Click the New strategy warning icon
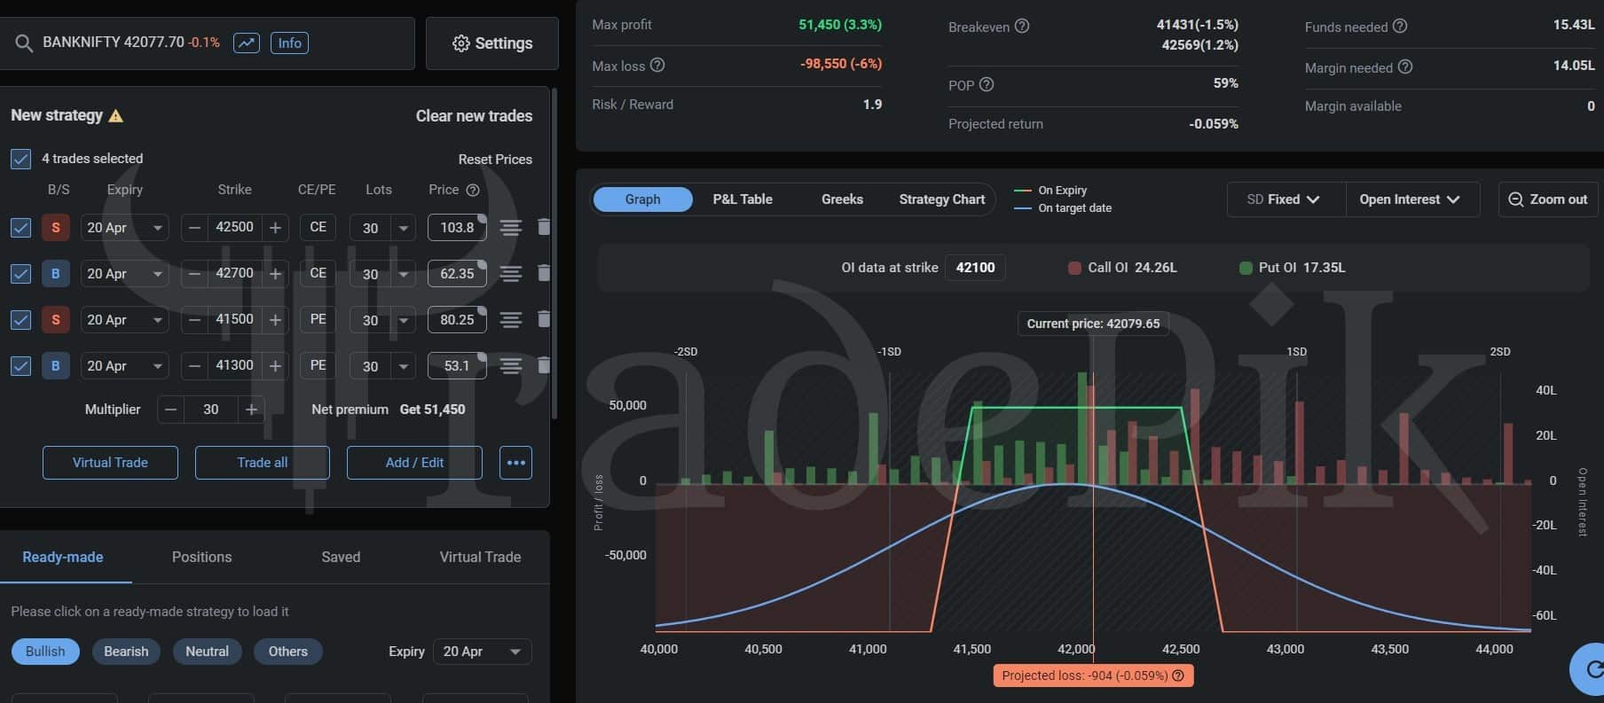This screenshot has width=1604, height=703. 116,115
